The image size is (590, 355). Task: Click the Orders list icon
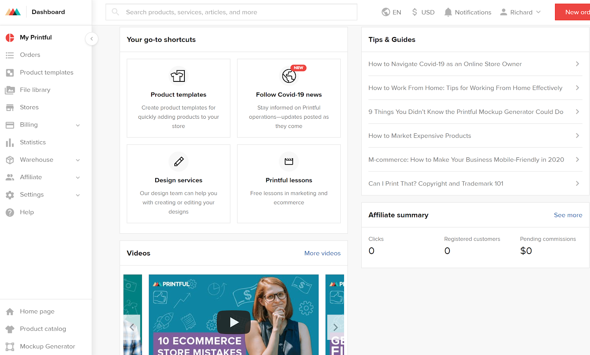click(x=10, y=55)
